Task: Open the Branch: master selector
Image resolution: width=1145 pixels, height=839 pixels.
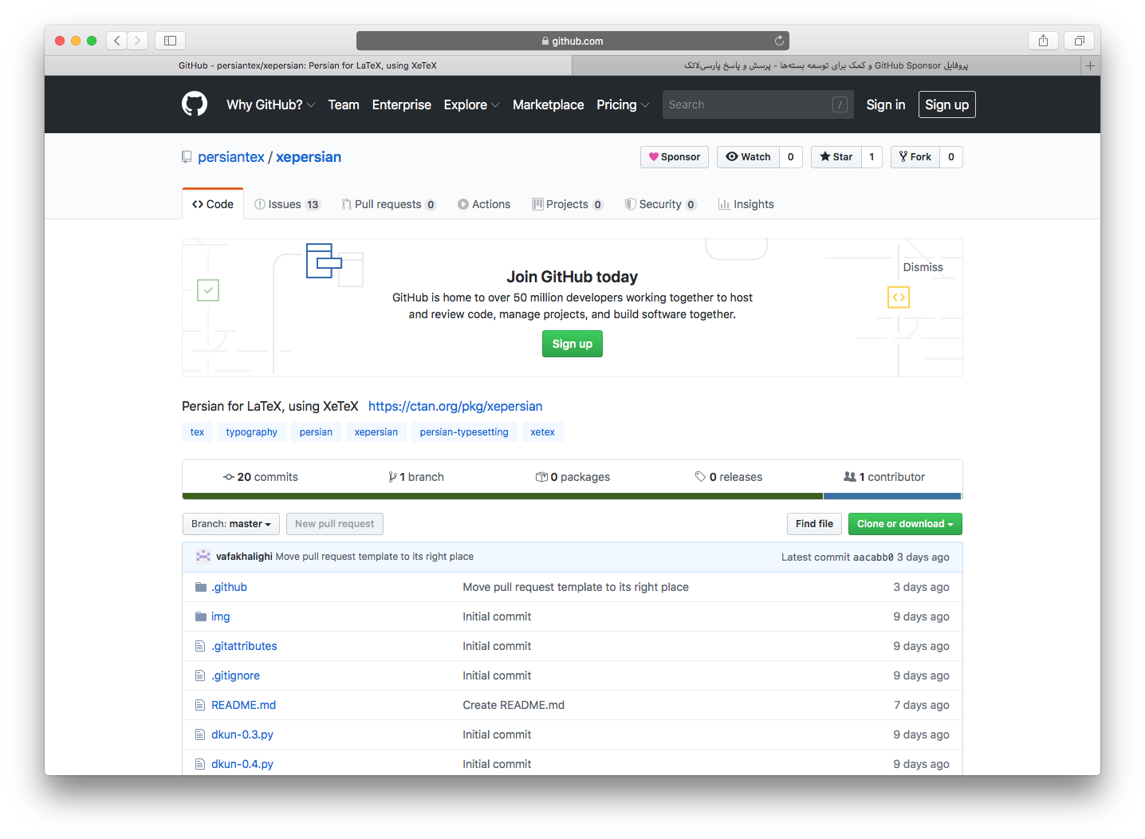Action: [231, 524]
